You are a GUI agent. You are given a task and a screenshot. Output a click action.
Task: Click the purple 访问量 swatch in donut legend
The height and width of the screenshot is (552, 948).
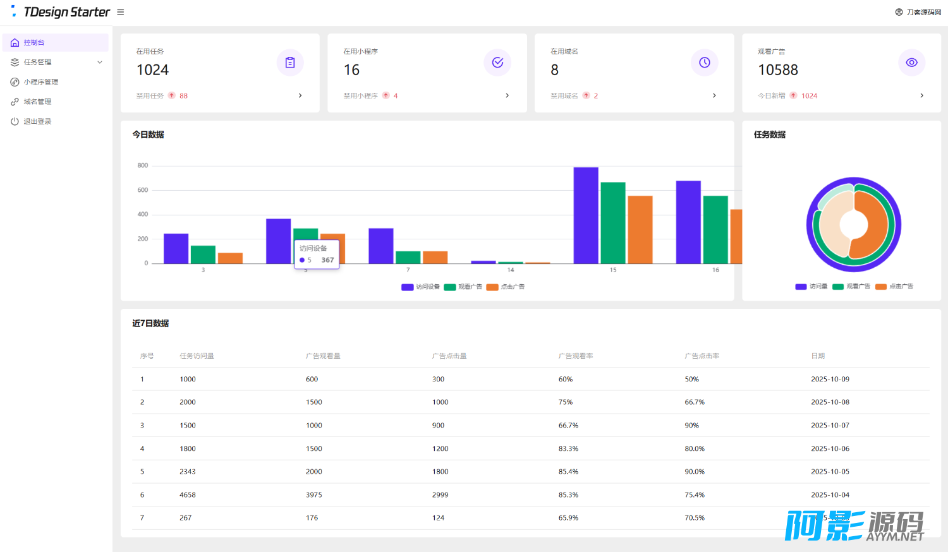(x=801, y=287)
